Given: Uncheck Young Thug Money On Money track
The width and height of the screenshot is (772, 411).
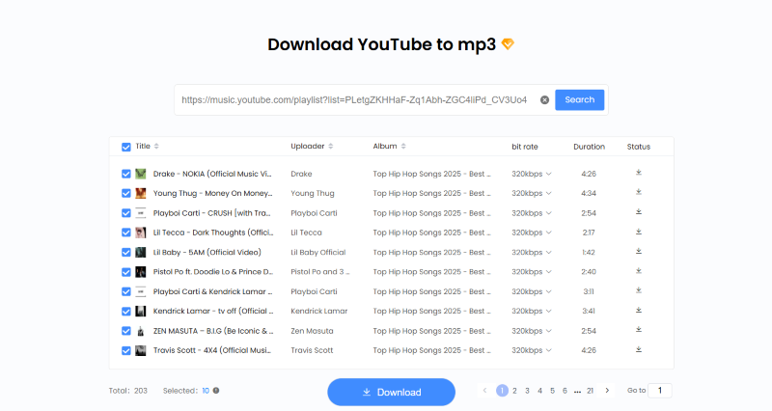Looking at the screenshot, I should click(x=126, y=194).
